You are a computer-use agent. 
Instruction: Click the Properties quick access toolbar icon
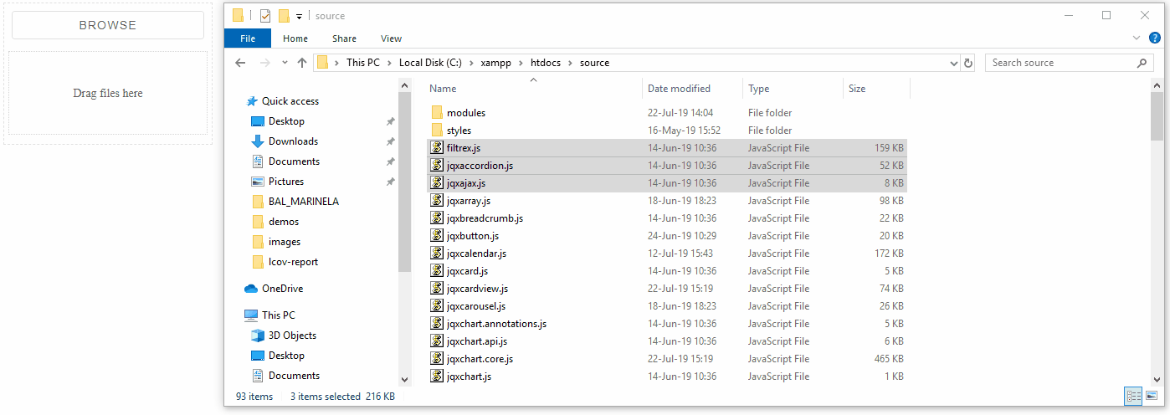pyautogui.click(x=265, y=15)
